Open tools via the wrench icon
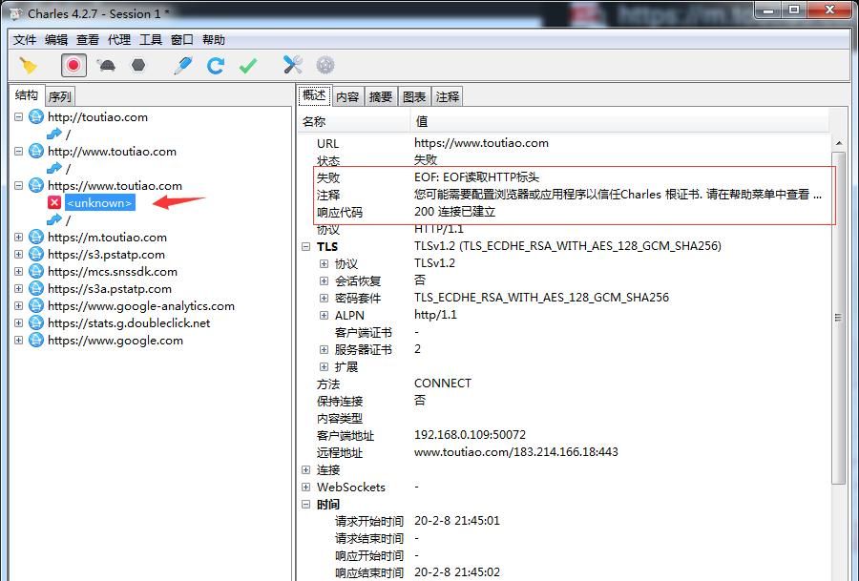The width and height of the screenshot is (859, 581). 292,64
